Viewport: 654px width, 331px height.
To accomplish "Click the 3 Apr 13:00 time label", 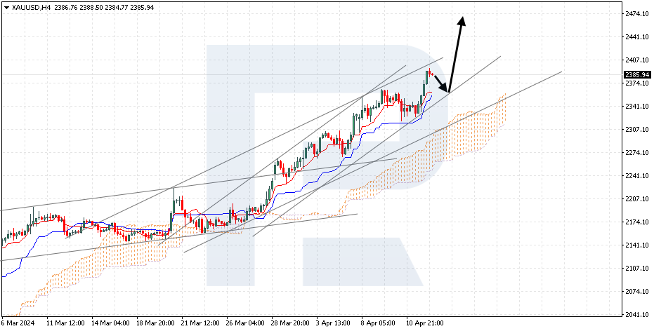I will (334, 323).
